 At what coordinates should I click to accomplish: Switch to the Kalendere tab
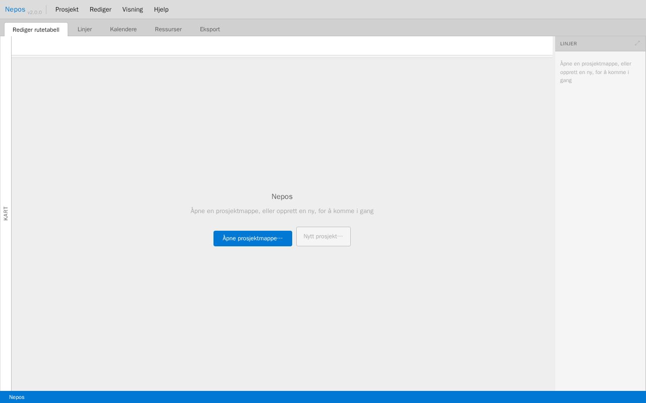point(123,29)
